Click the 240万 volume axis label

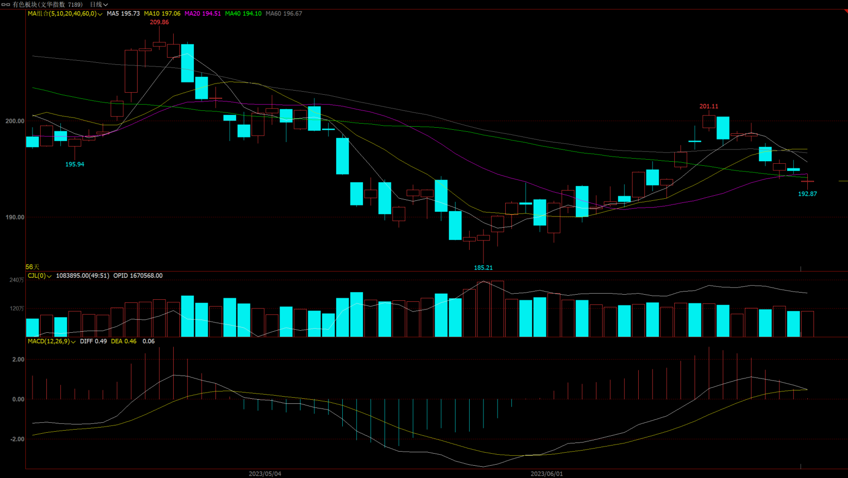point(16,280)
